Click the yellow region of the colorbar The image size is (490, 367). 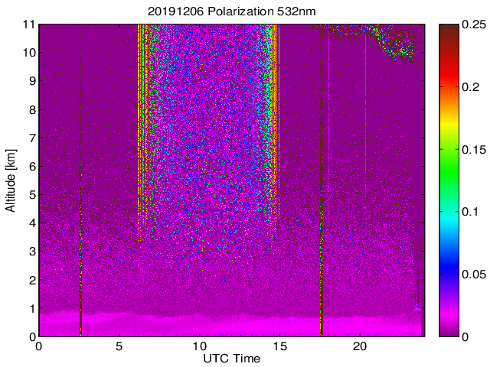click(x=448, y=128)
